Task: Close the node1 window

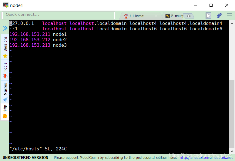Action: point(227,5)
